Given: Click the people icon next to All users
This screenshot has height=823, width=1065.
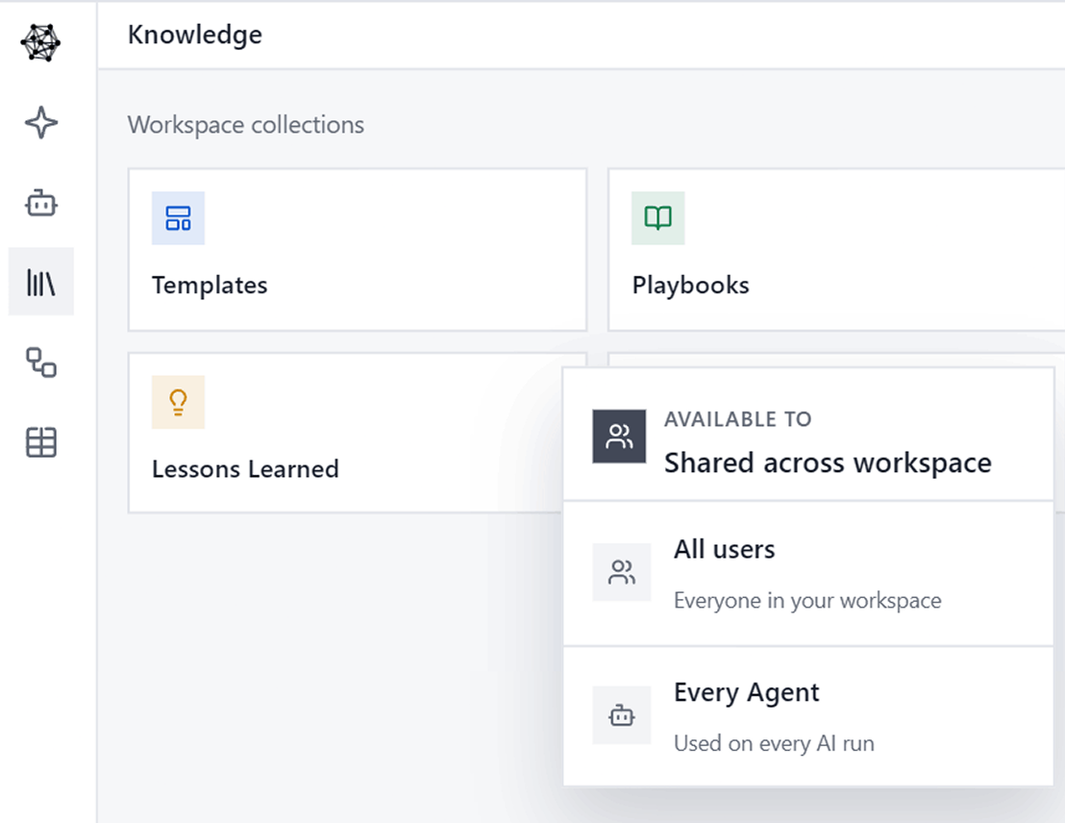Looking at the screenshot, I should point(622,572).
